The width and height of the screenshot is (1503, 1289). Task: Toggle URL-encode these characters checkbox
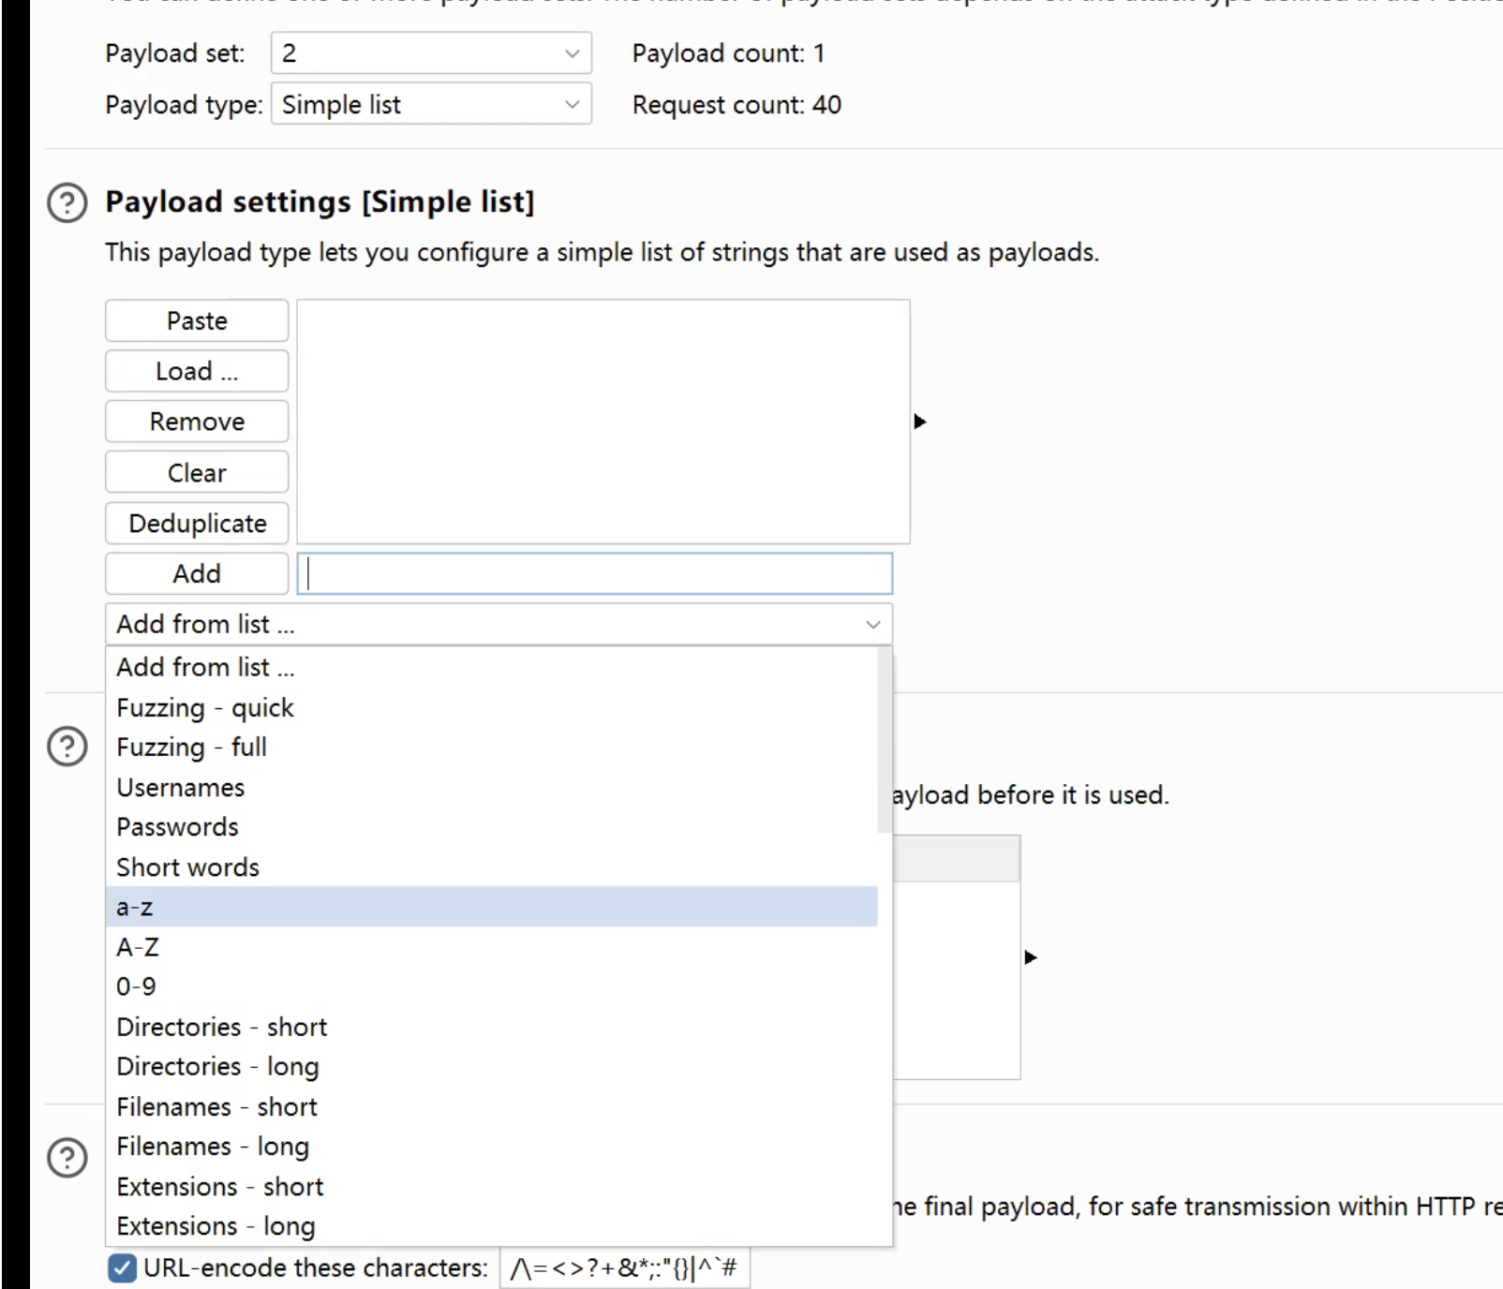122,1267
